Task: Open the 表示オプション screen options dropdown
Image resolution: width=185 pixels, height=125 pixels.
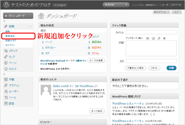Action: coord(161,12)
